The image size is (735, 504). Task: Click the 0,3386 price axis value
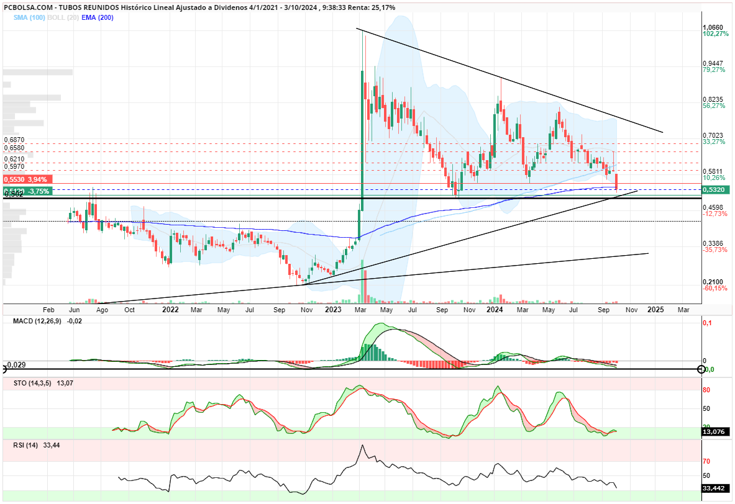click(x=713, y=243)
